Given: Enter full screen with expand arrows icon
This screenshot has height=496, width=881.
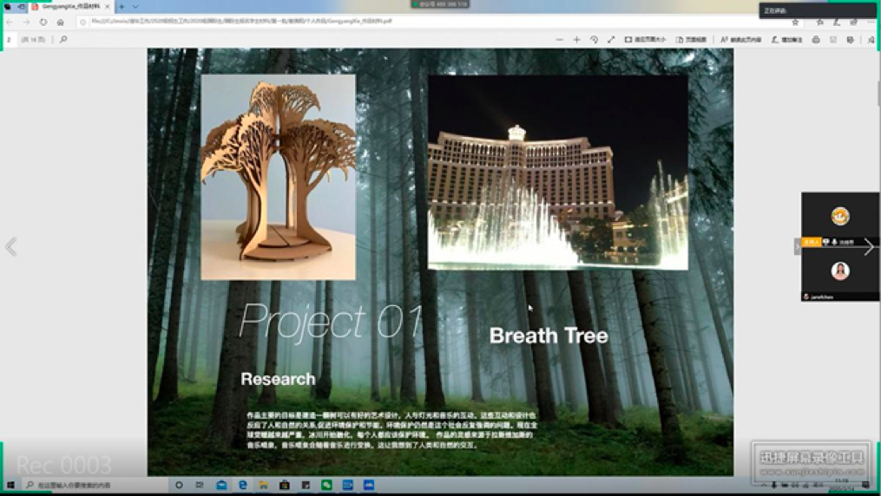Looking at the screenshot, I should pyautogui.click(x=611, y=40).
